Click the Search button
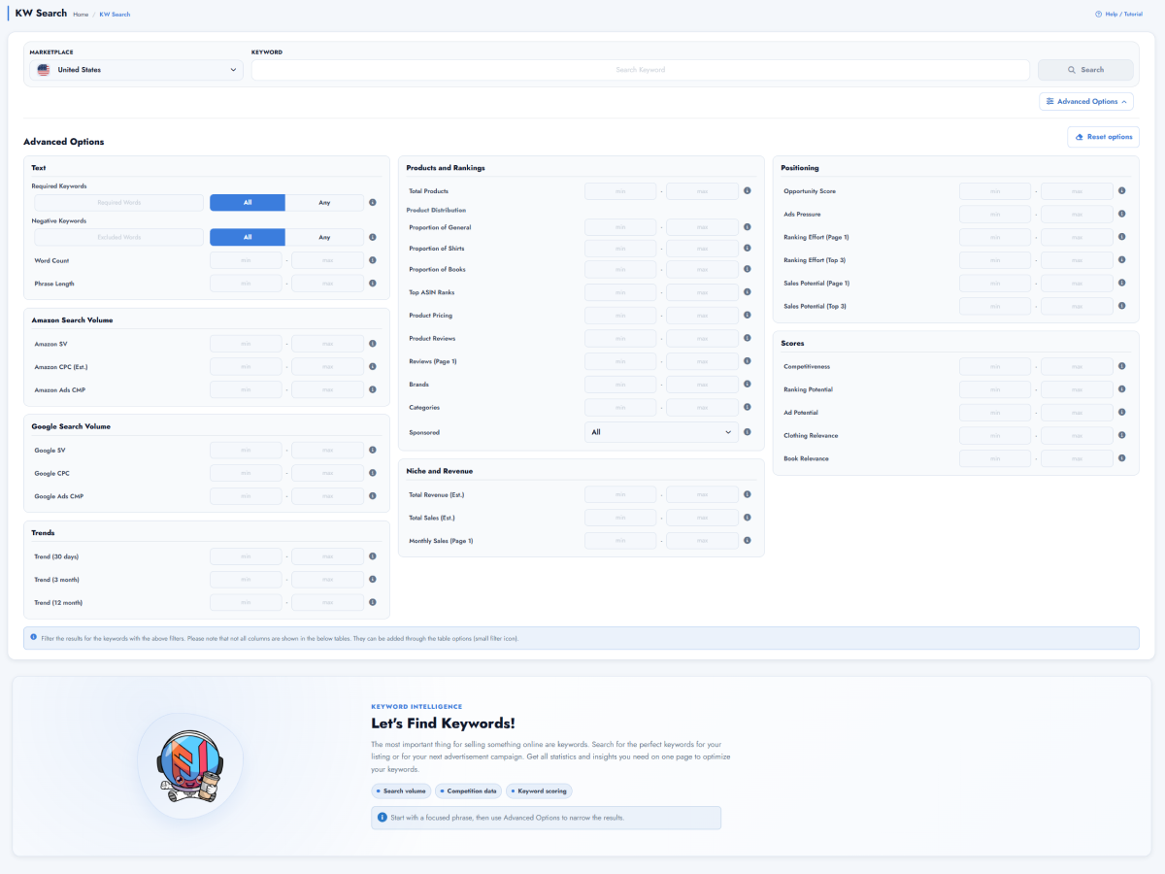1165x874 pixels. 1085,70
